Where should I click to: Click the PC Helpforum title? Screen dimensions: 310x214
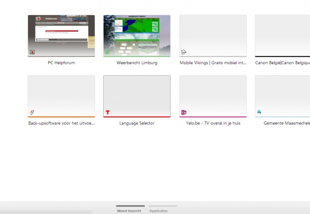61,63
